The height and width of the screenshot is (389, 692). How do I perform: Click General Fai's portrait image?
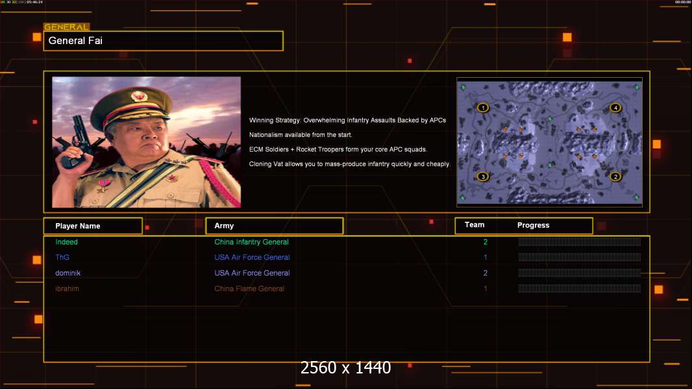tap(146, 142)
